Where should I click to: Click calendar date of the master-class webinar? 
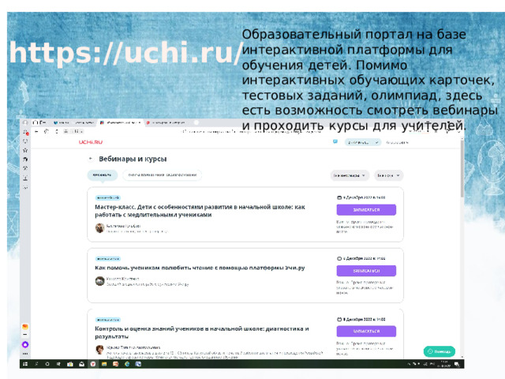tap(361, 197)
